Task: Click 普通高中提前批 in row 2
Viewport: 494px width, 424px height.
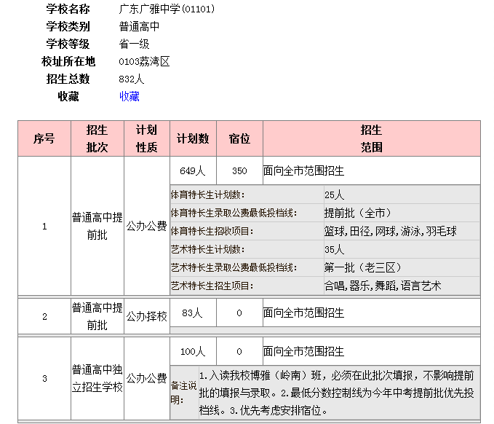Action: [97, 316]
